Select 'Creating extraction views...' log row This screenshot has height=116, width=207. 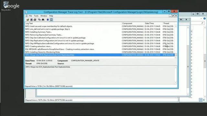[100, 46]
